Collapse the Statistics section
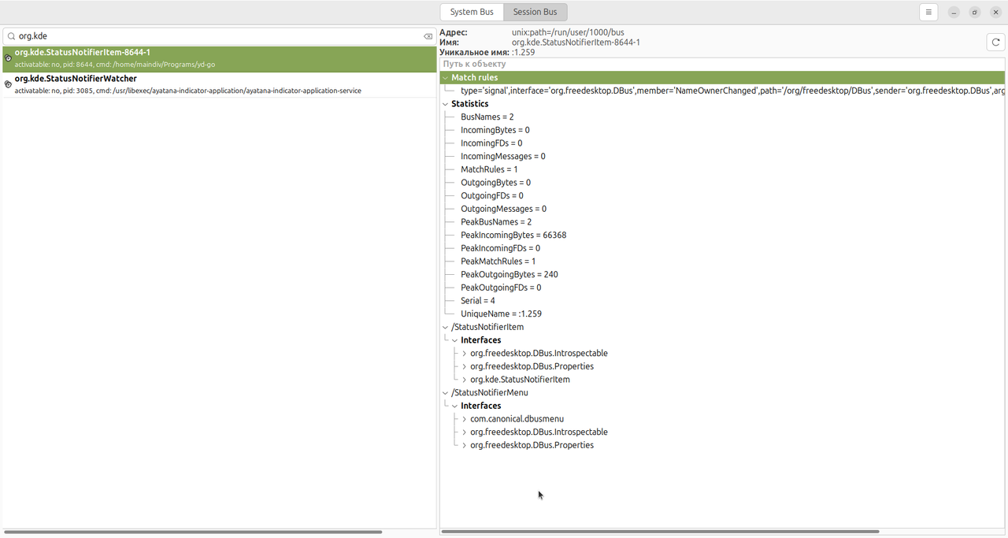Image resolution: width=1008 pixels, height=538 pixels. click(445, 104)
